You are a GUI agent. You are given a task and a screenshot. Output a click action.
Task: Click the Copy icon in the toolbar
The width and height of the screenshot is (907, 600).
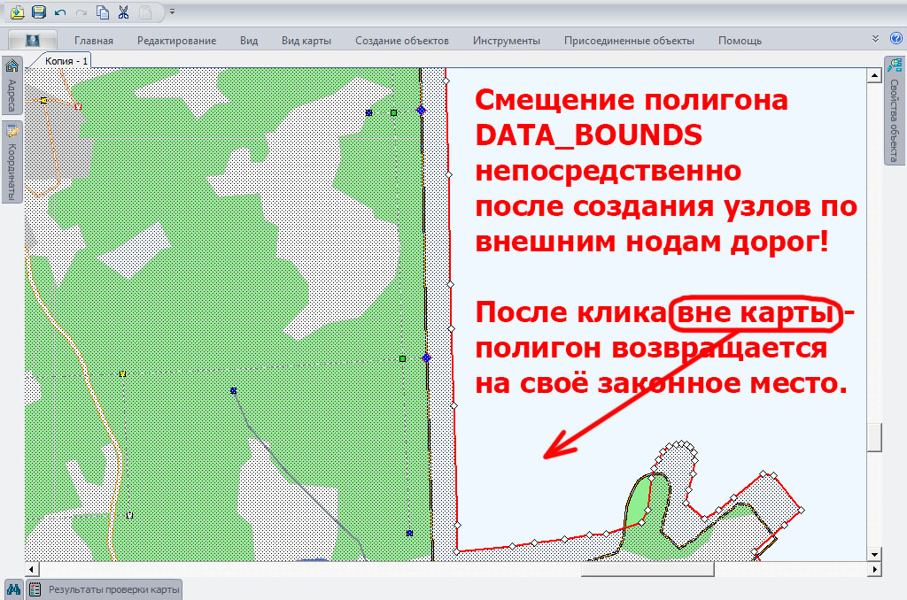103,12
